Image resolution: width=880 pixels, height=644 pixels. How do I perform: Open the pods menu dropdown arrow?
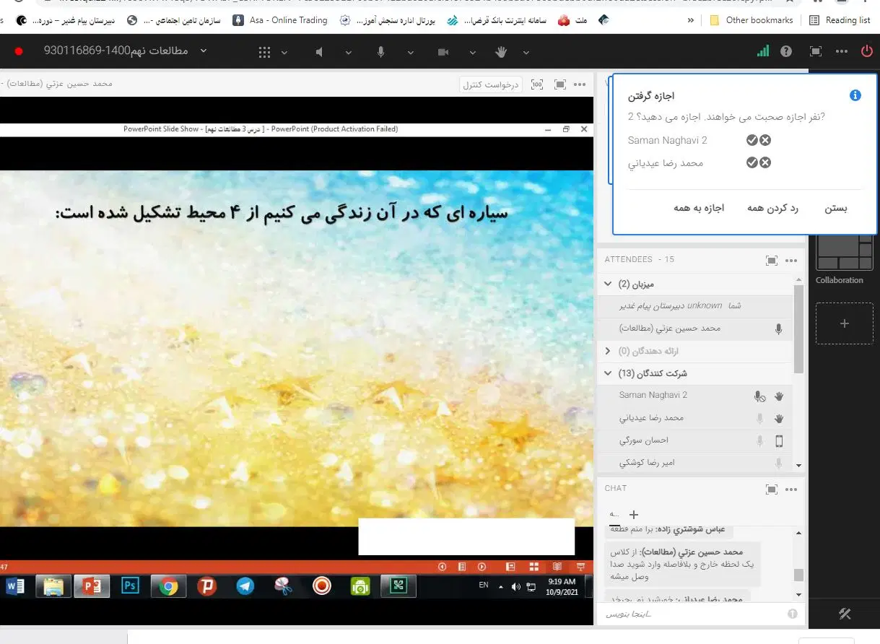click(284, 53)
